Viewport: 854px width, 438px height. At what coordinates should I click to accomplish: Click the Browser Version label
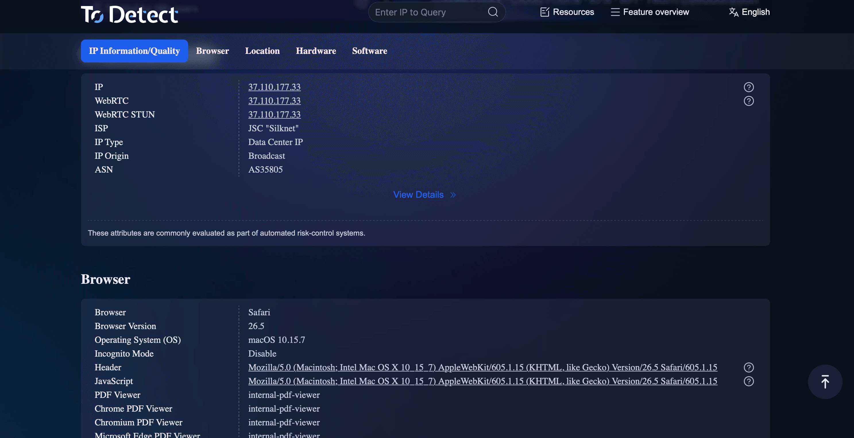point(125,326)
